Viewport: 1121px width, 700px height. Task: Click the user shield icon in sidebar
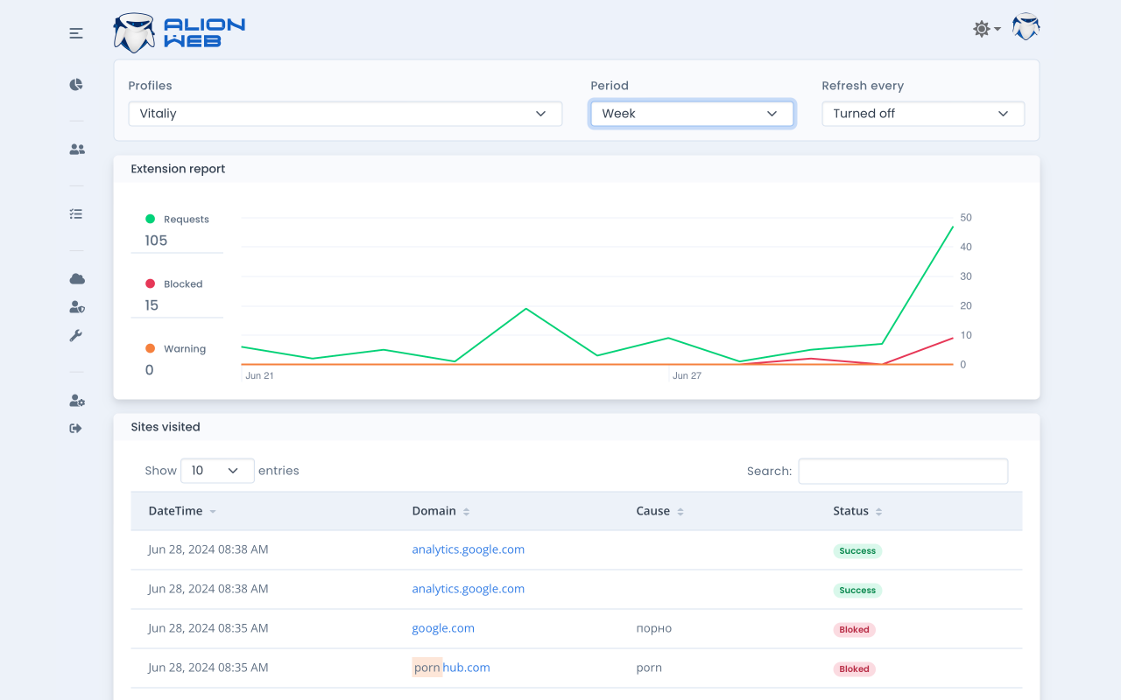click(77, 307)
